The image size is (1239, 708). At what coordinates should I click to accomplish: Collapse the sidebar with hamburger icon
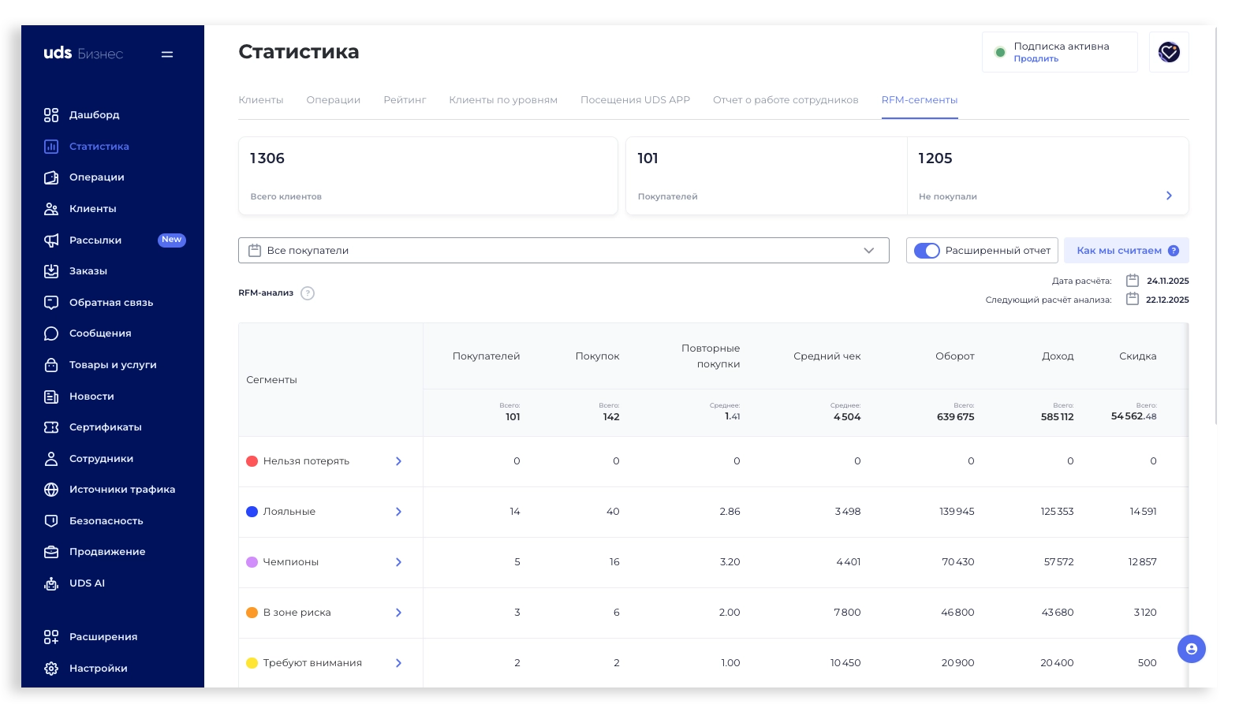(x=167, y=54)
